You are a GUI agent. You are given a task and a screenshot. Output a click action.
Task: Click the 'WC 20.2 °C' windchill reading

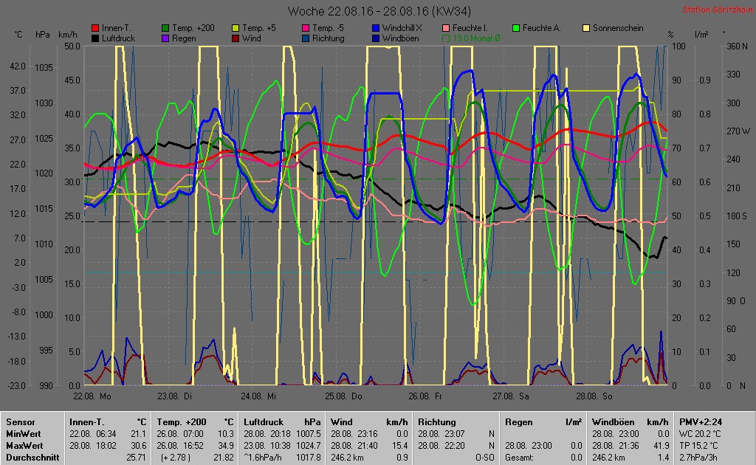point(700,434)
